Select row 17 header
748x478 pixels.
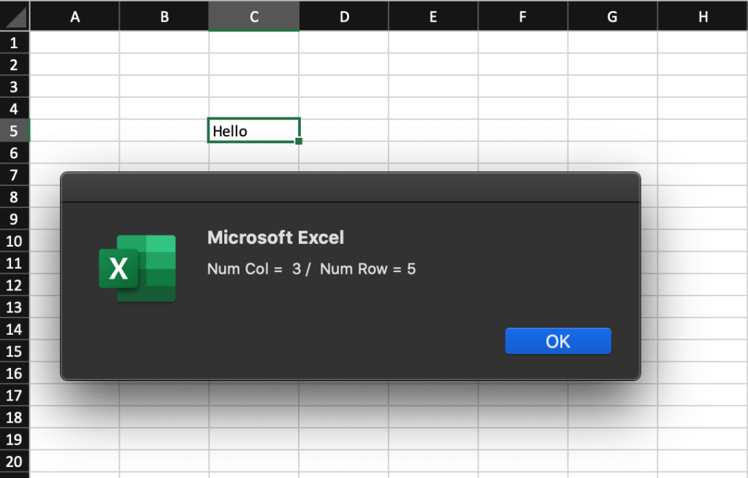pyautogui.click(x=15, y=396)
